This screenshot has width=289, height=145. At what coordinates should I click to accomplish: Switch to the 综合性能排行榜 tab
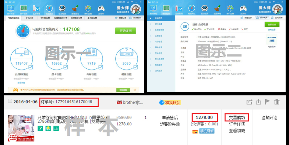pyautogui.click(x=61, y=18)
